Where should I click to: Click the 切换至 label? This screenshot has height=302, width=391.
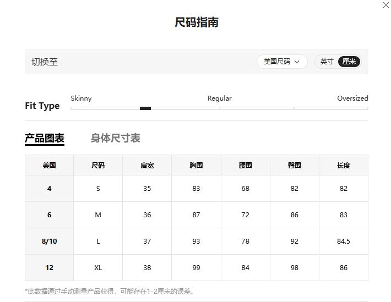pyautogui.click(x=45, y=62)
